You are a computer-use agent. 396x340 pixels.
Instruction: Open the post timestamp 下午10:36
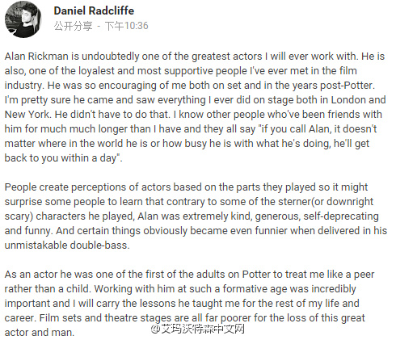pyautogui.click(x=127, y=26)
